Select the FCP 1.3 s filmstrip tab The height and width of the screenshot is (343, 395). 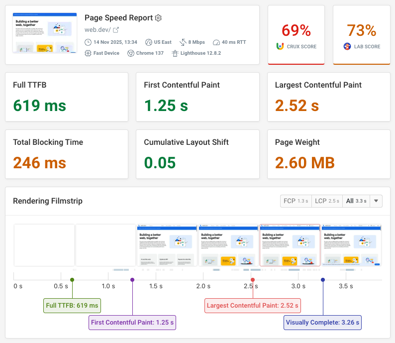296,201
